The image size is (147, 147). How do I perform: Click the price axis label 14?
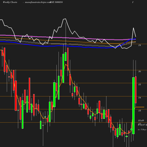[x=140, y=98]
